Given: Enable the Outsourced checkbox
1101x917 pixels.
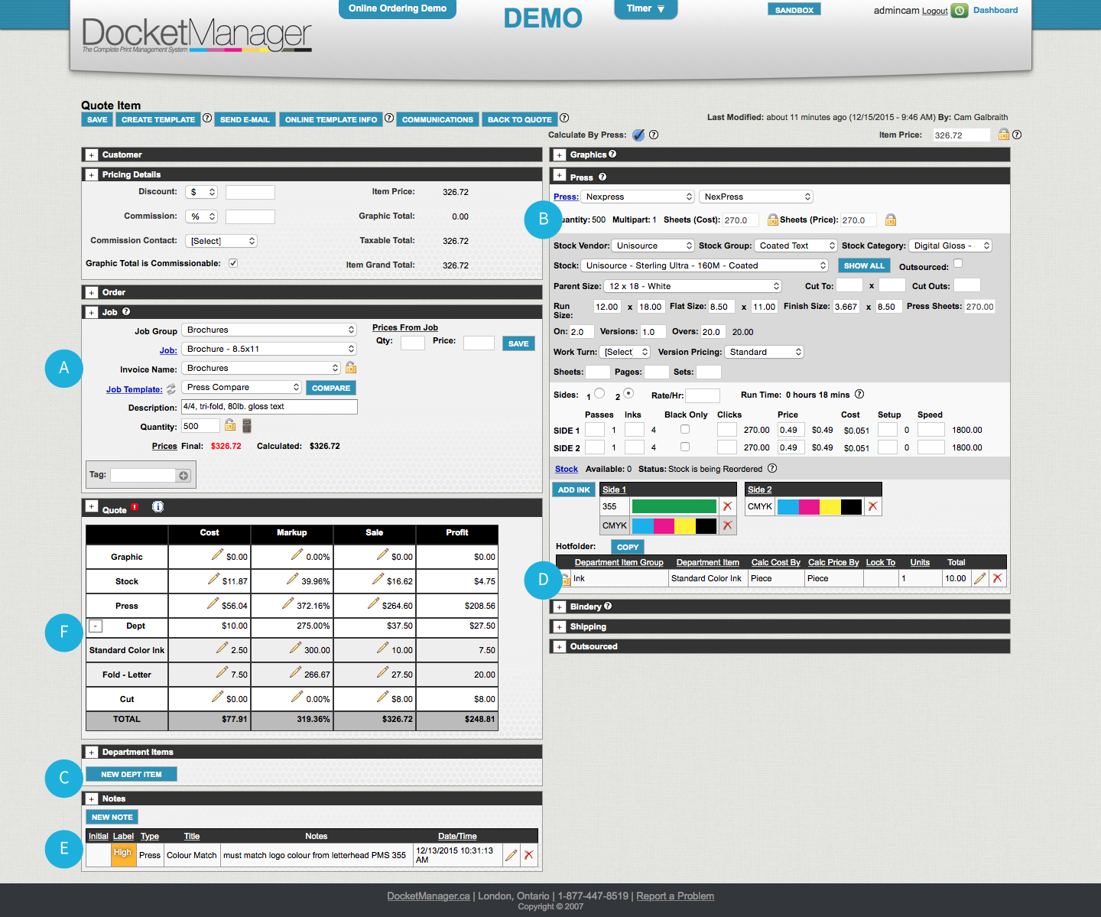Looking at the screenshot, I should [958, 264].
